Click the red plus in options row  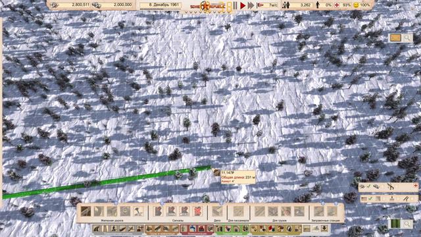pyautogui.click(x=415, y=186)
